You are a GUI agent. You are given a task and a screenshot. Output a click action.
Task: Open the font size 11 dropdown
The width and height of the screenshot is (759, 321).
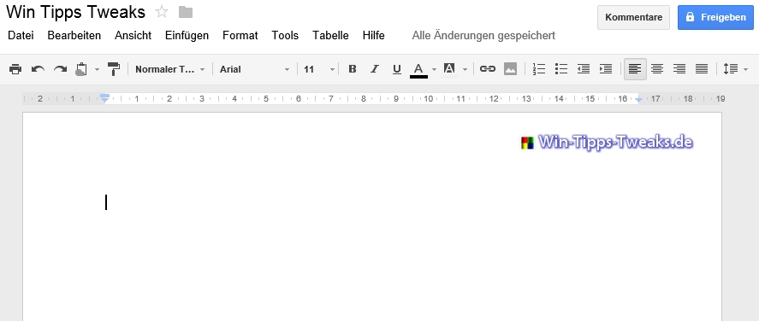pyautogui.click(x=319, y=69)
